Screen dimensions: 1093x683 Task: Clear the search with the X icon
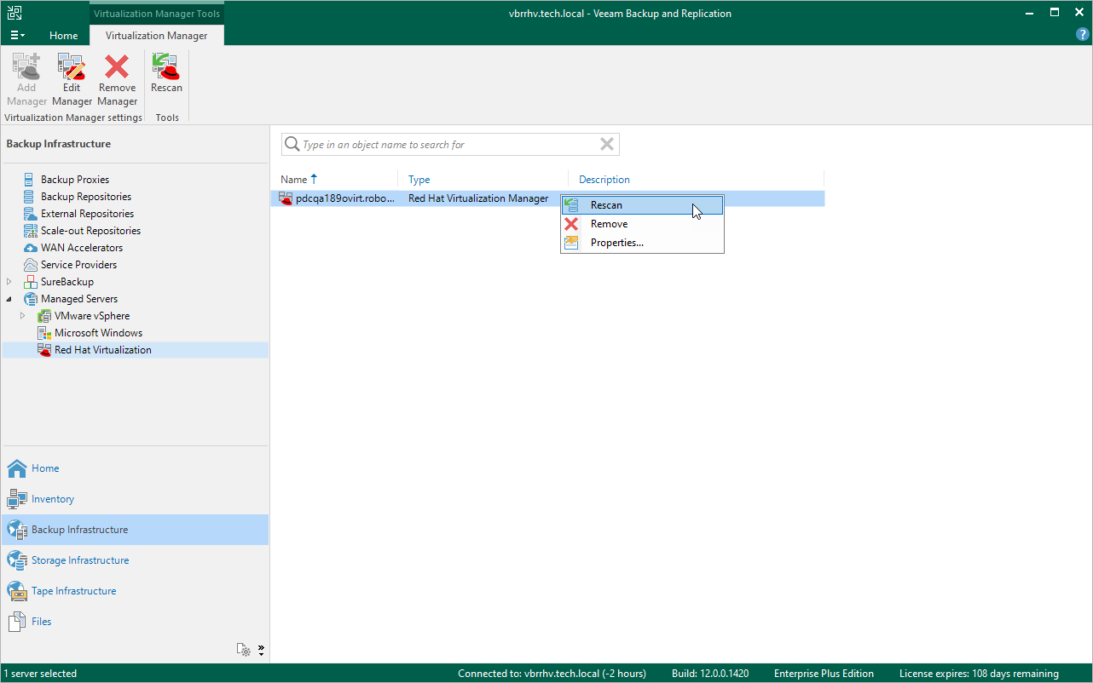[607, 144]
